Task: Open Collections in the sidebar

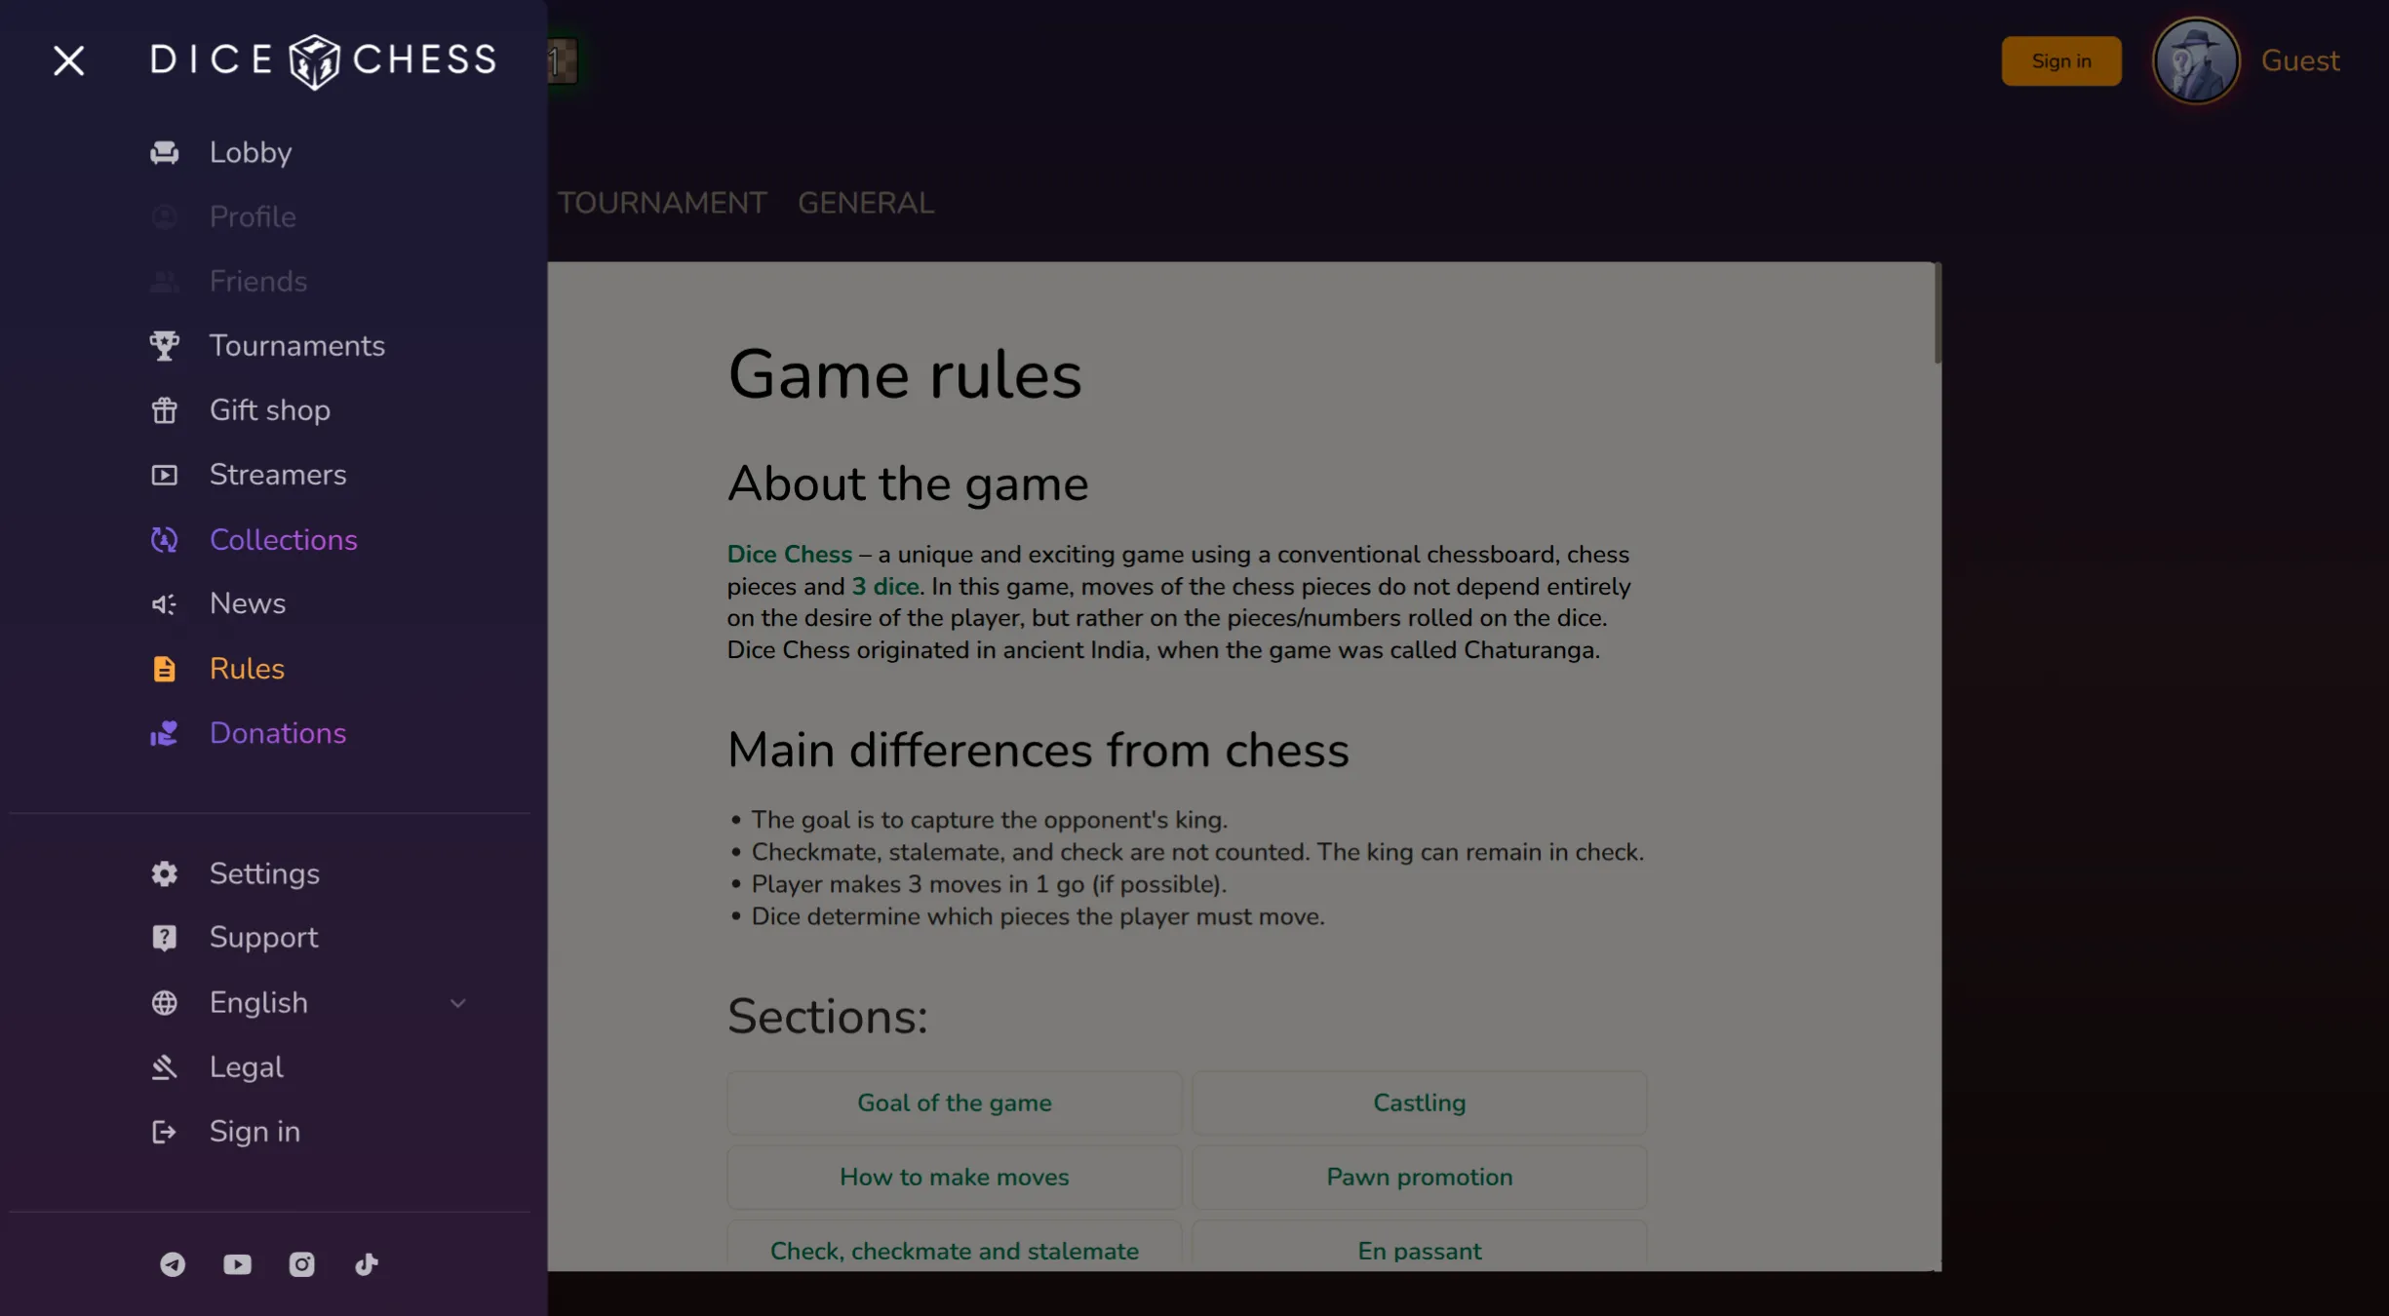Action: tap(283, 540)
